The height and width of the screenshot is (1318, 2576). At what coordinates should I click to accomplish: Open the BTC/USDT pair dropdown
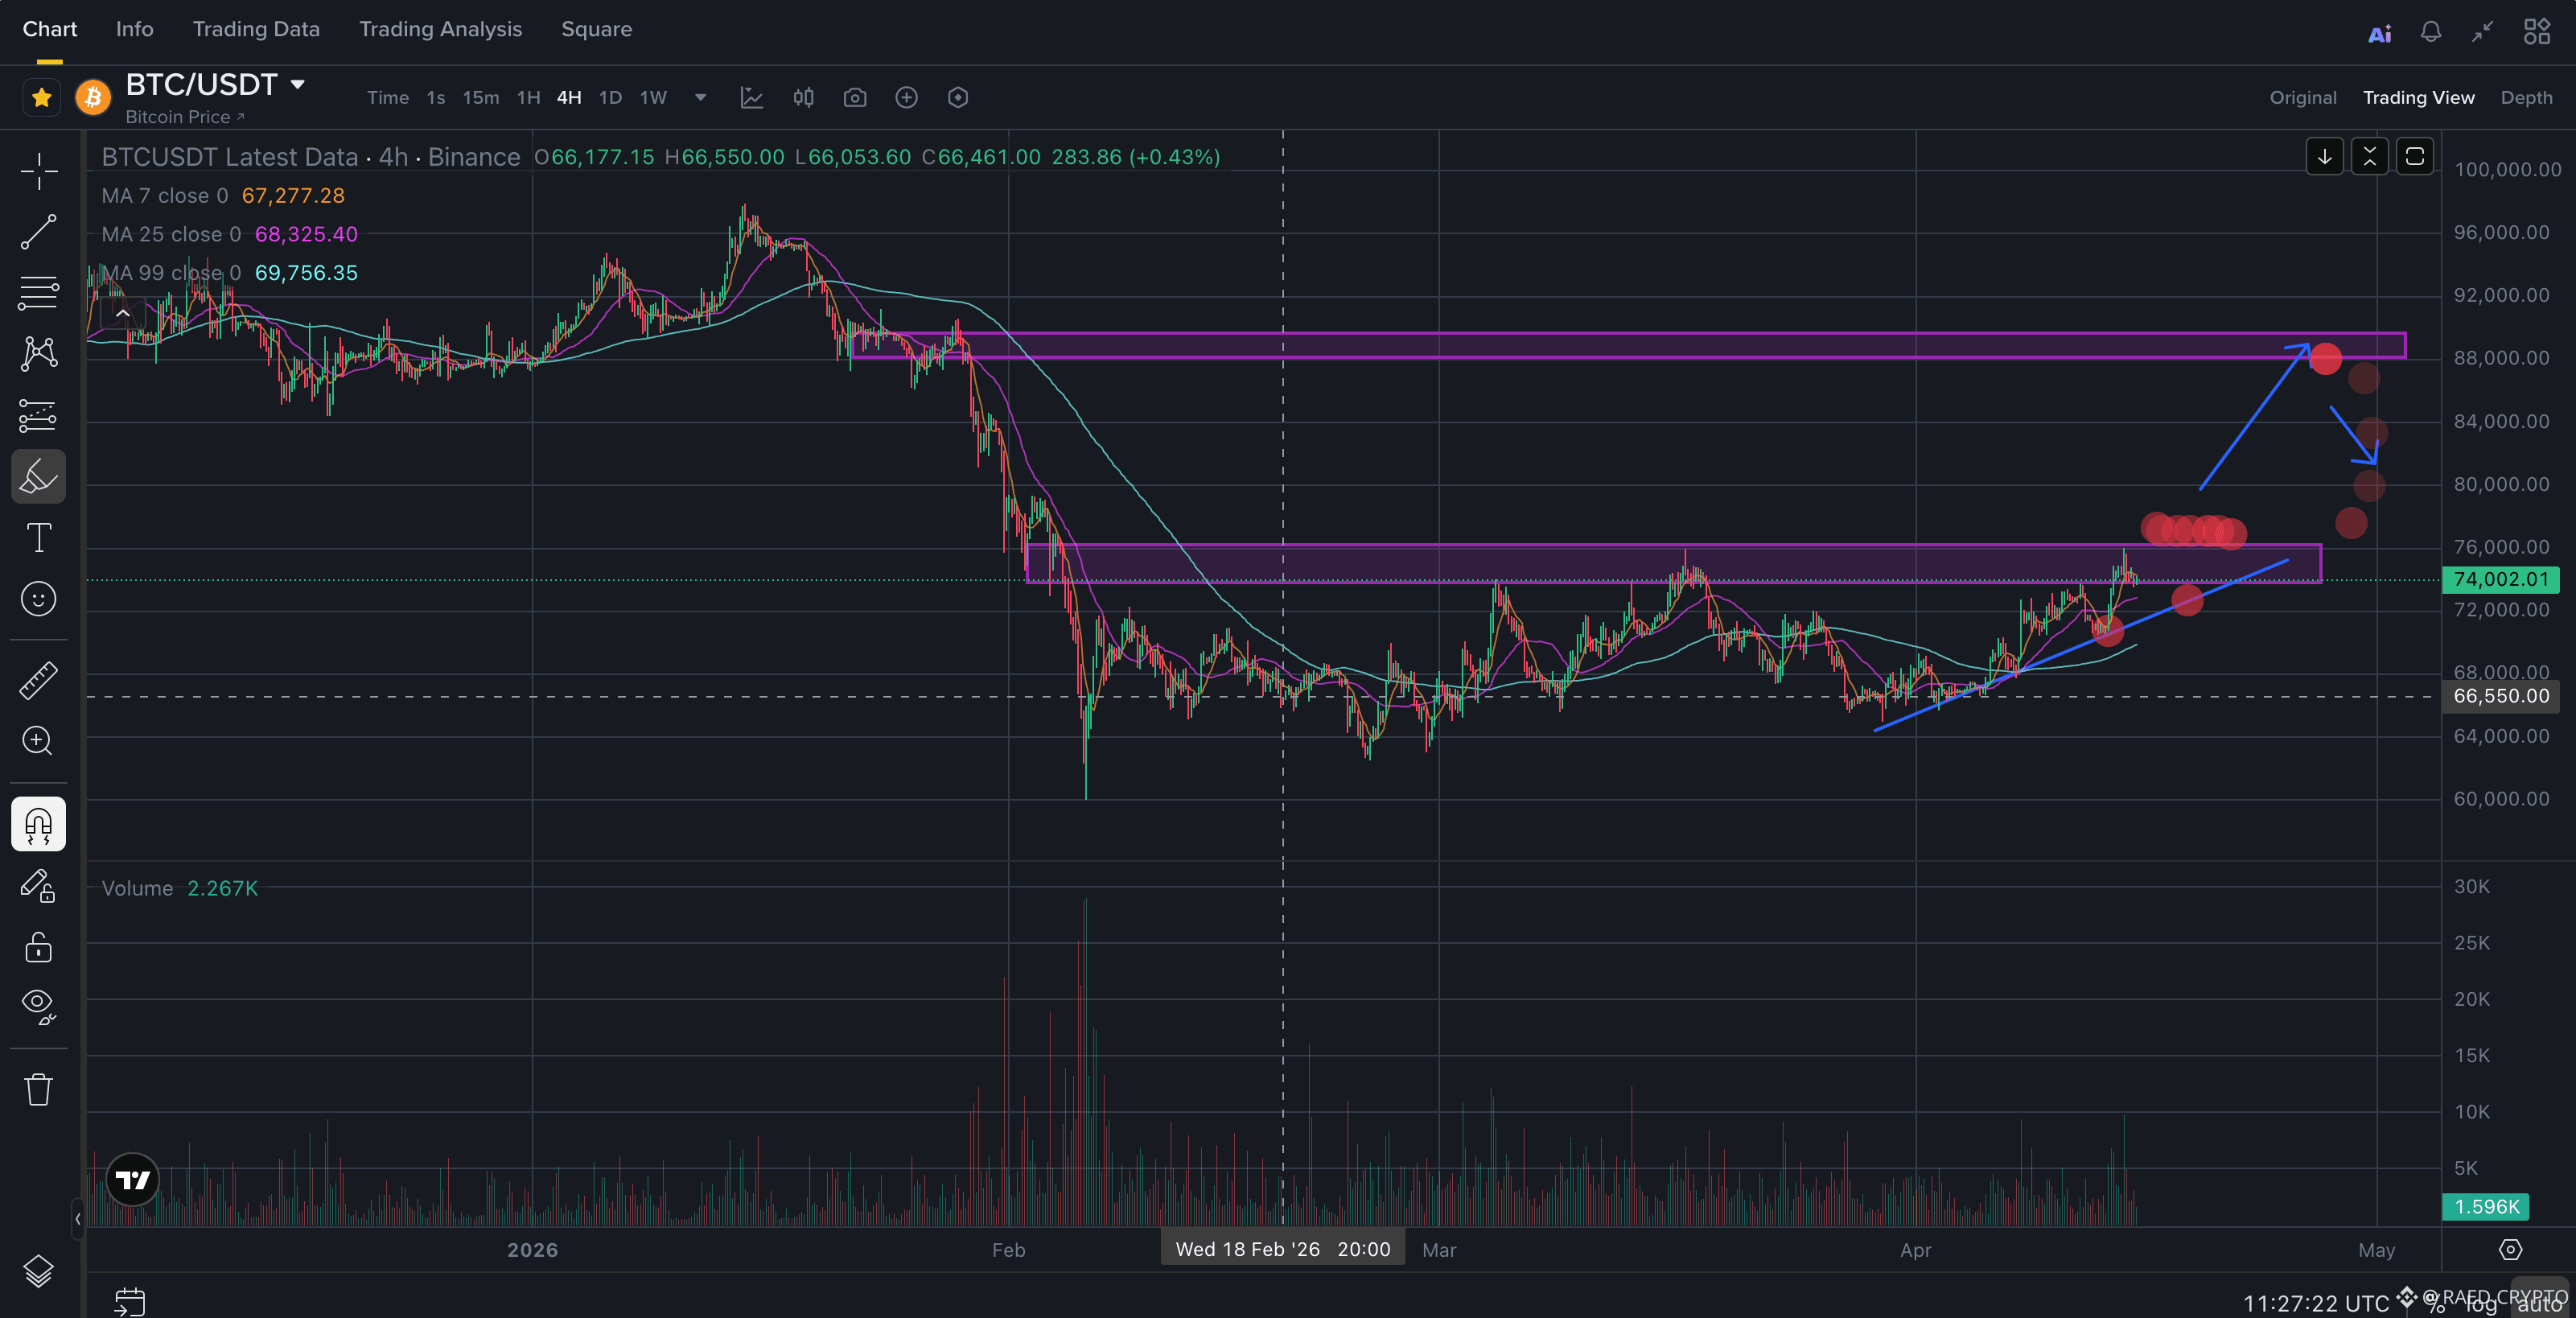point(297,84)
